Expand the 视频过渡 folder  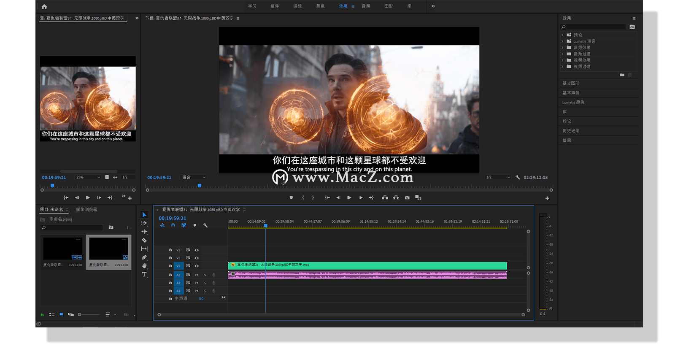pos(562,67)
